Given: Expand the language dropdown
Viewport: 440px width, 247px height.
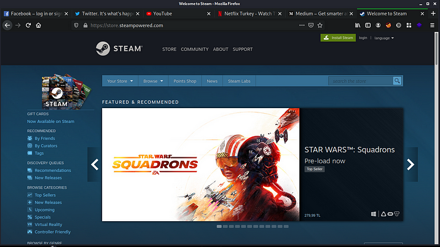Looking at the screenshot, I should [x=384, y=38].
